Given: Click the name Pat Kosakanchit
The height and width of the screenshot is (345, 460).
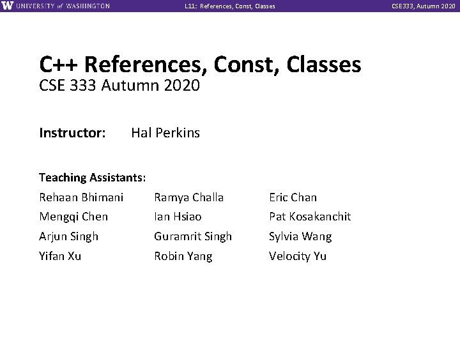Looking at the screenshot, I should pyautogui.click(x=310, y=217).
